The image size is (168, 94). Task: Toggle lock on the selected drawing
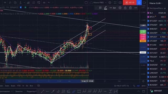coord(125,8)
